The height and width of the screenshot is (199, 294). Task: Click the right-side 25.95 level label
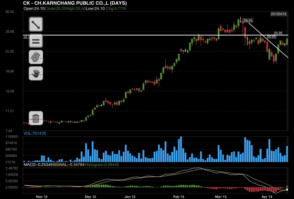coord(278,33)
